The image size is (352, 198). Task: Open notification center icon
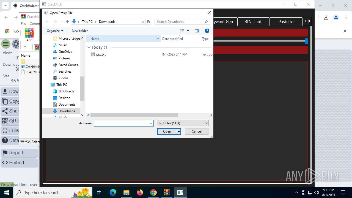pyautogui.click(x=343, y=193)
